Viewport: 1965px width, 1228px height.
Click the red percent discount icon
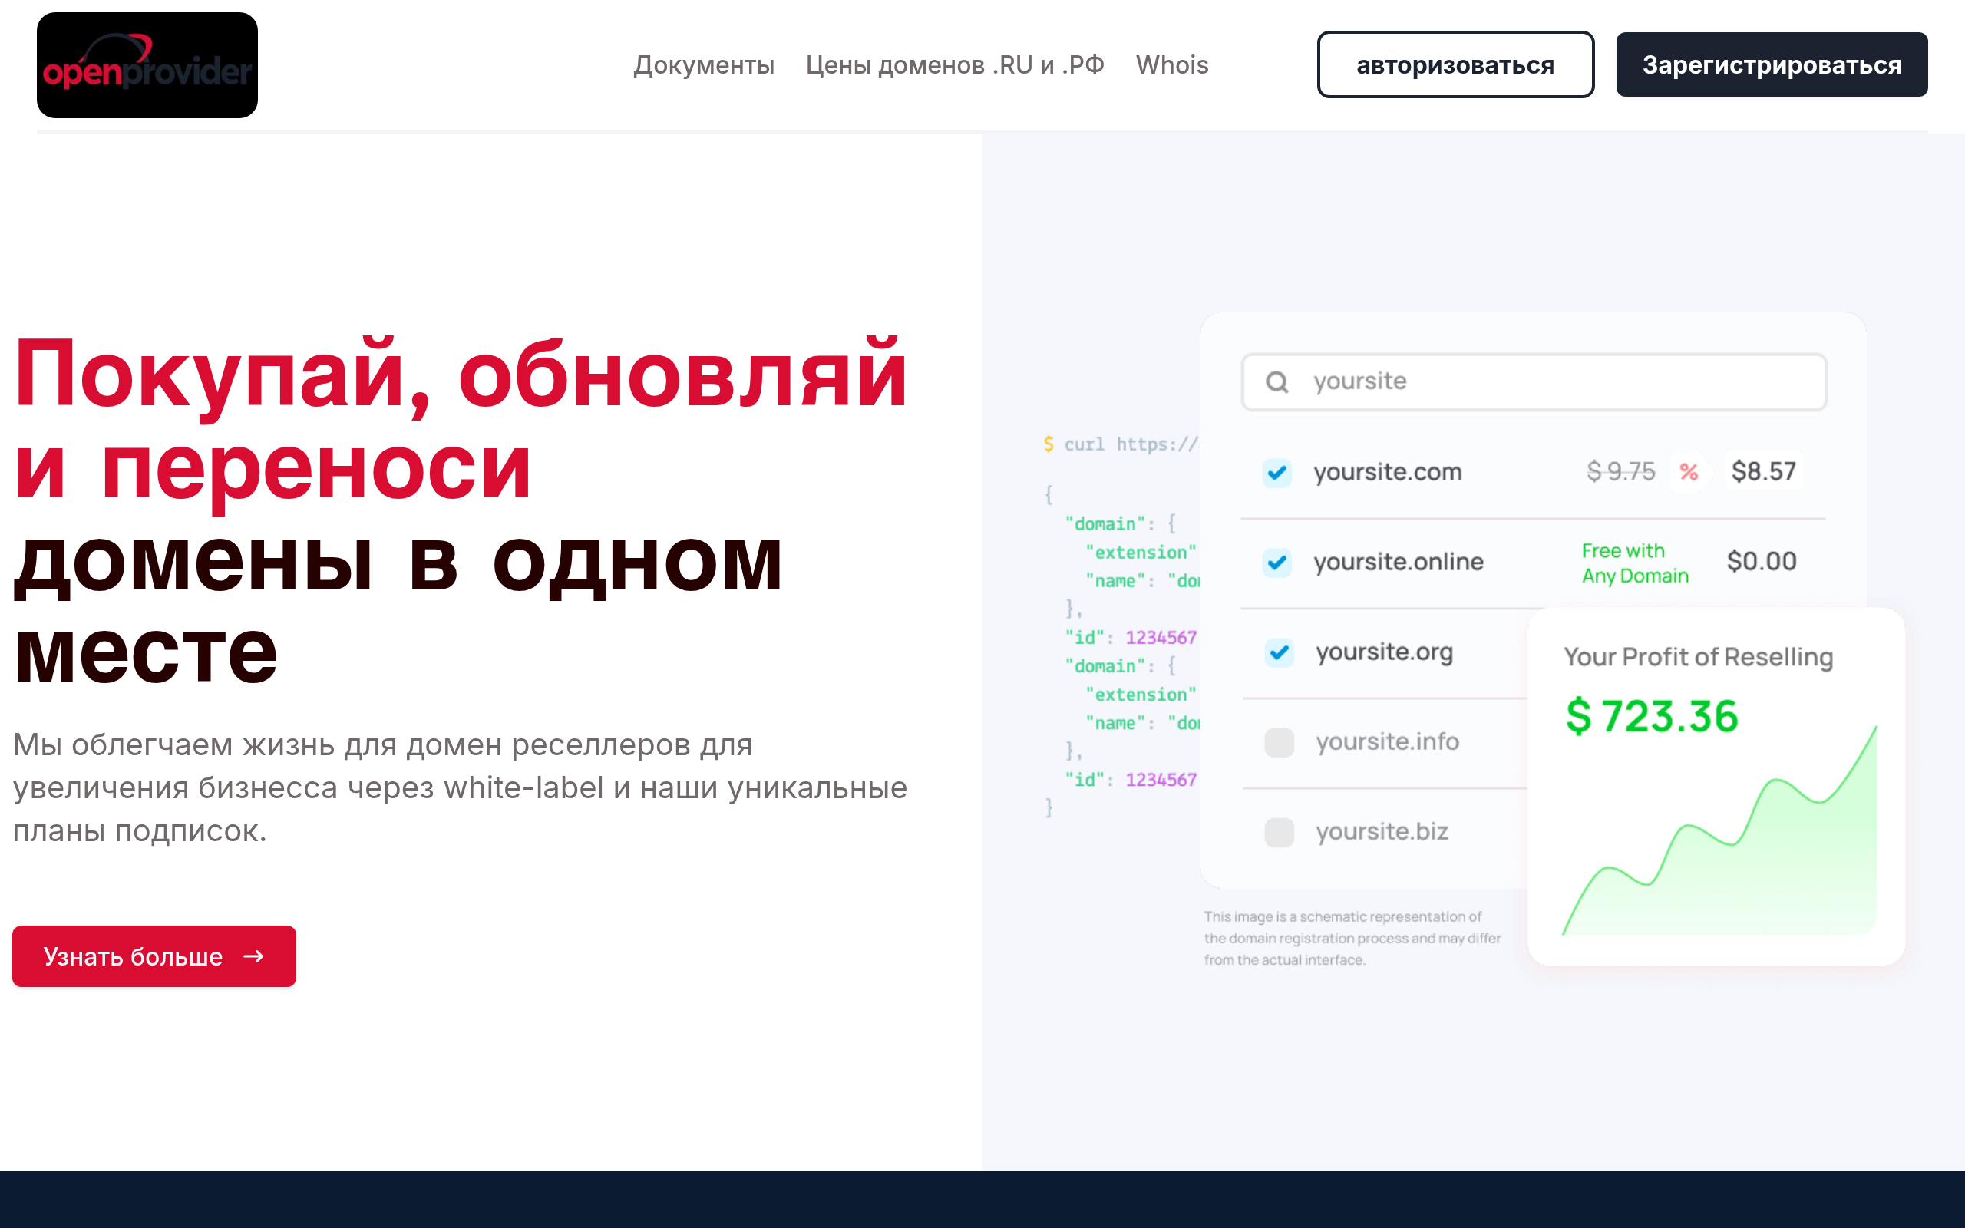click(1689, 472)
